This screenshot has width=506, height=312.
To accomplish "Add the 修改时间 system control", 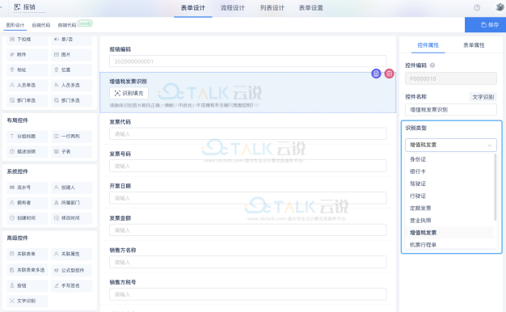I will click(71, 218).
